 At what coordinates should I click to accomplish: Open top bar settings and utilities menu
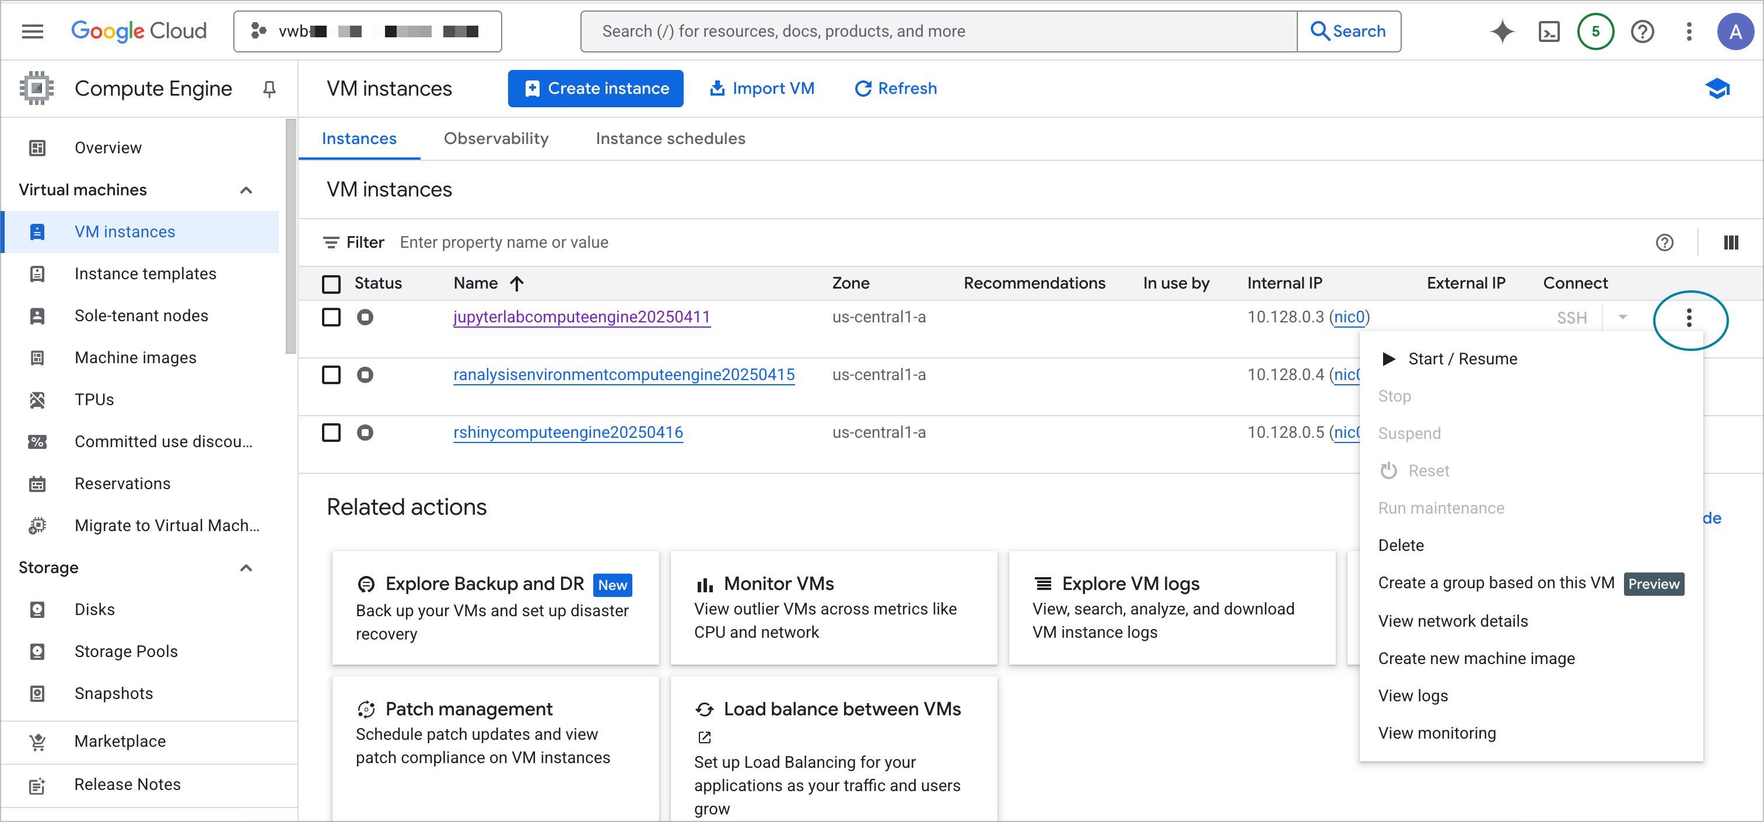click(1689, 31)
